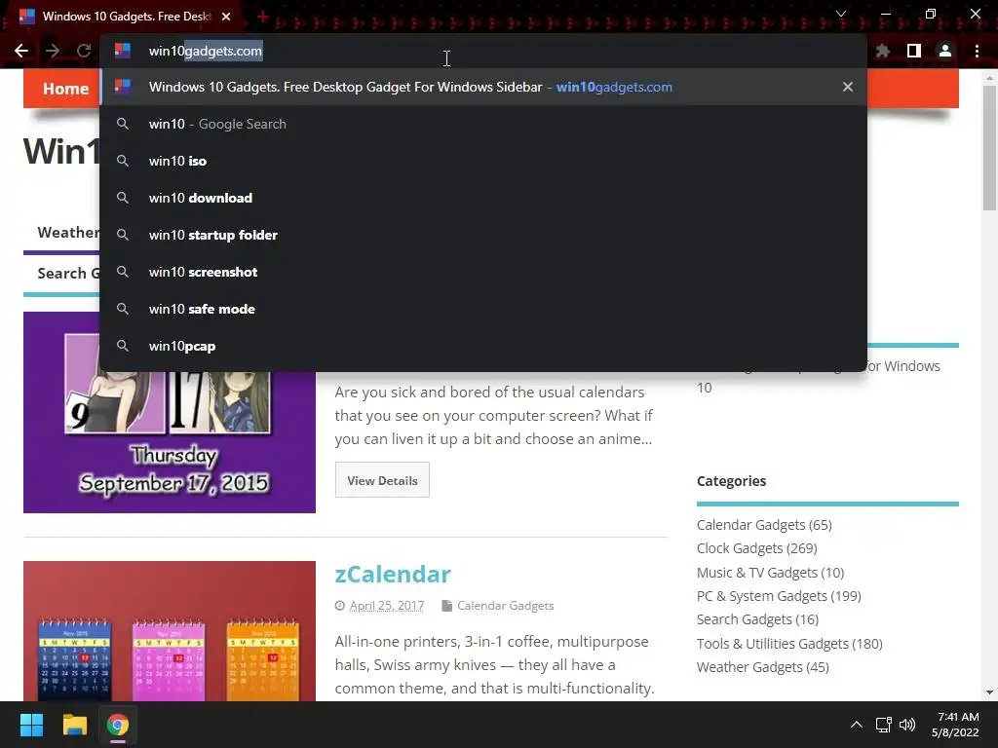Click the search icon beside 'win10 iso'
The height and width of the screenshot is (748, 998).
pyautogui.click(x=122, y=161)
